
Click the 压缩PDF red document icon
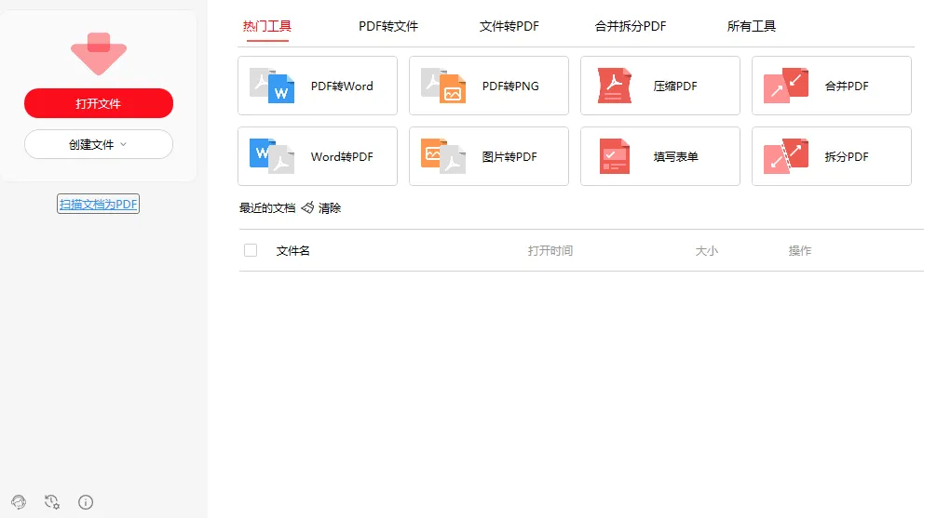click(615, 86)
